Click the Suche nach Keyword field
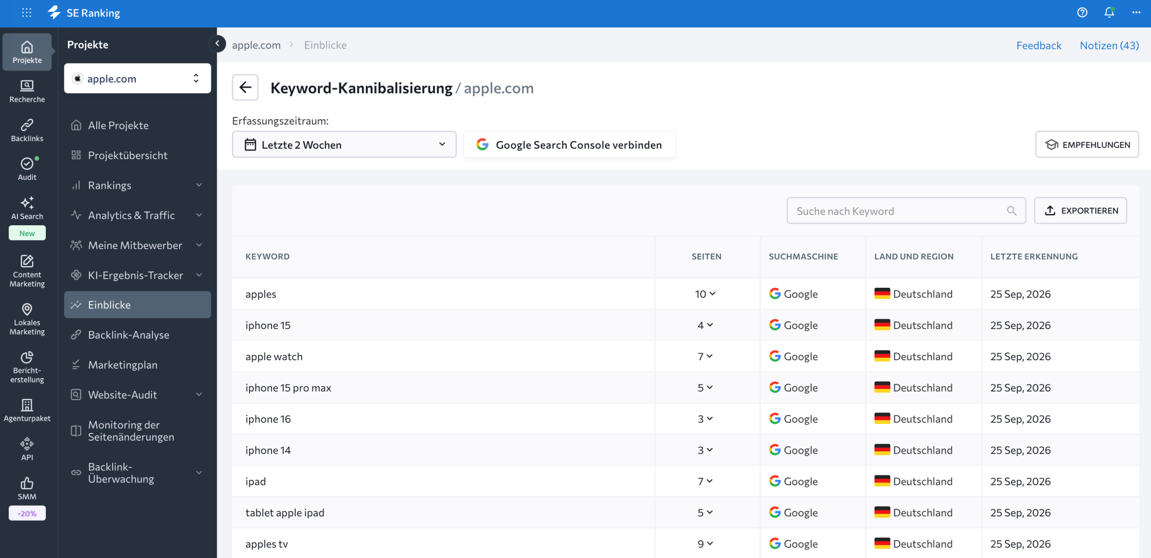The height and width of the screenshot is (558, 1151). coord(906,210)
